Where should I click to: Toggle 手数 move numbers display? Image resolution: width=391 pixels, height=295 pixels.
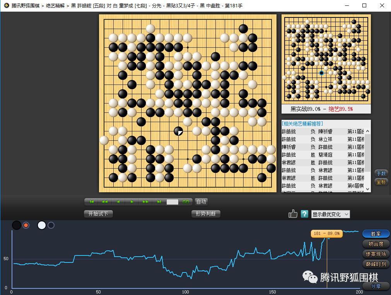point(381,173)
